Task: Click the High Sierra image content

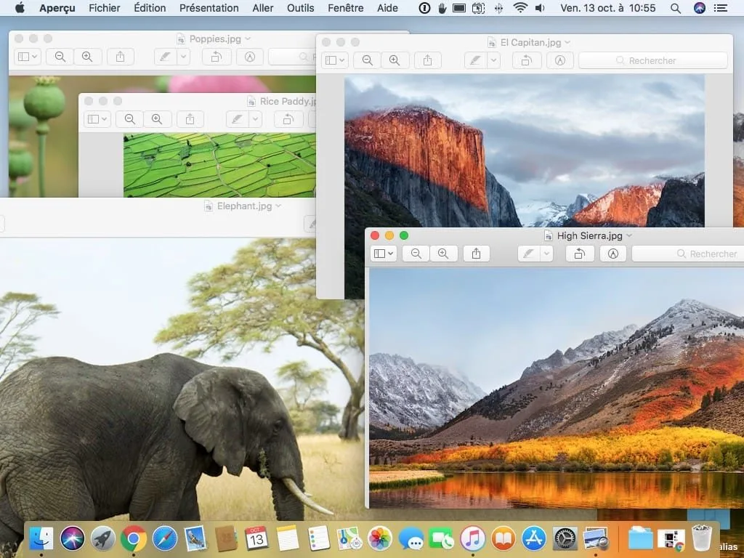Action: (x=557, y=388)
